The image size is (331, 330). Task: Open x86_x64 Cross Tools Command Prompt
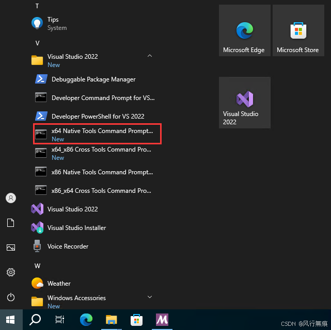pyautogui.click(x=95, y=191)
